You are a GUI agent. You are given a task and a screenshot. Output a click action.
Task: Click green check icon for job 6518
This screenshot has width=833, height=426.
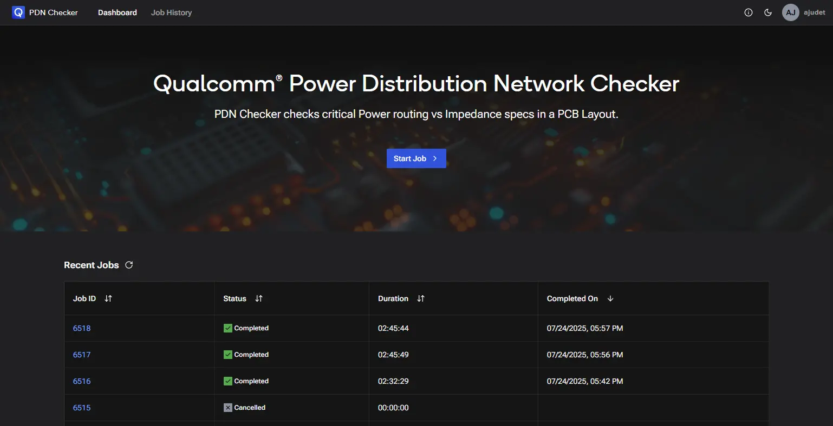[228, 328]
